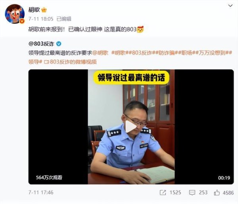Click the comment bubble icon
Screen dimensions: 238x204
(x=192, y=193)
